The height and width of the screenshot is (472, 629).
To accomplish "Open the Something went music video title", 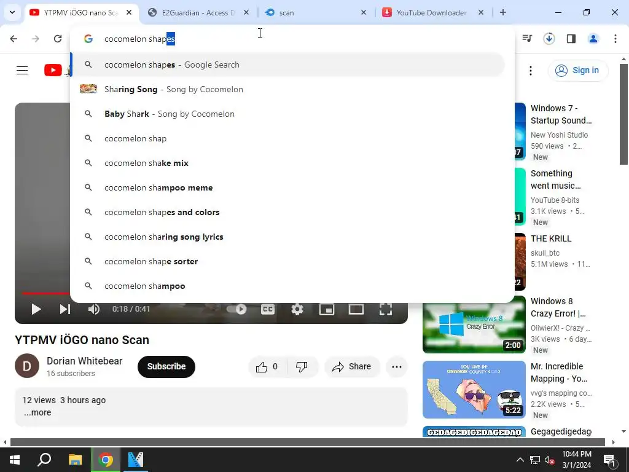I will coord(555,179).
